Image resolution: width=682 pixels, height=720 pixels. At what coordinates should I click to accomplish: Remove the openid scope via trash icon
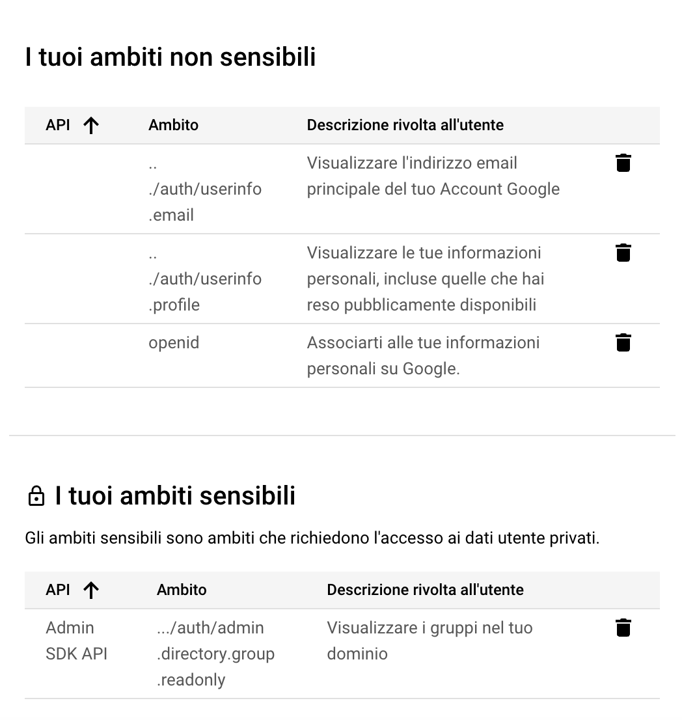tap(623, 342)
